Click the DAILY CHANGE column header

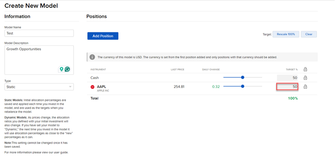pos(211,69)
